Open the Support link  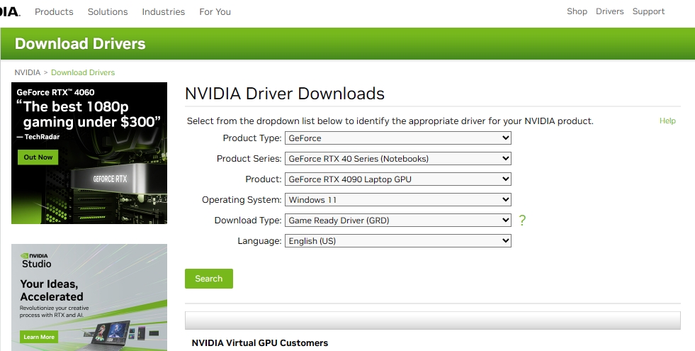tap(648, 11)
